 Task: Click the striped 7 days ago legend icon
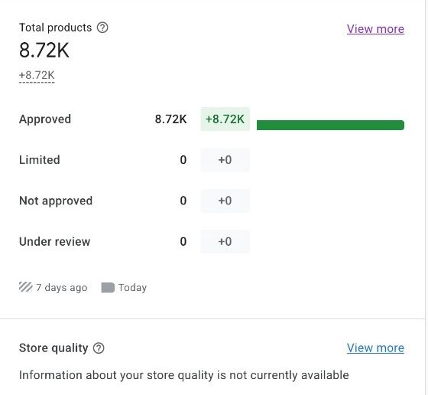(x=26, y=287)
